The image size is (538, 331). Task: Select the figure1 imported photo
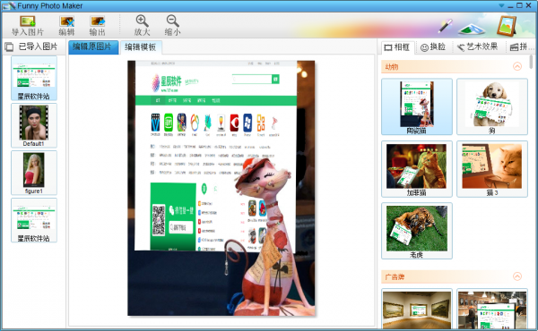point(34,173)
